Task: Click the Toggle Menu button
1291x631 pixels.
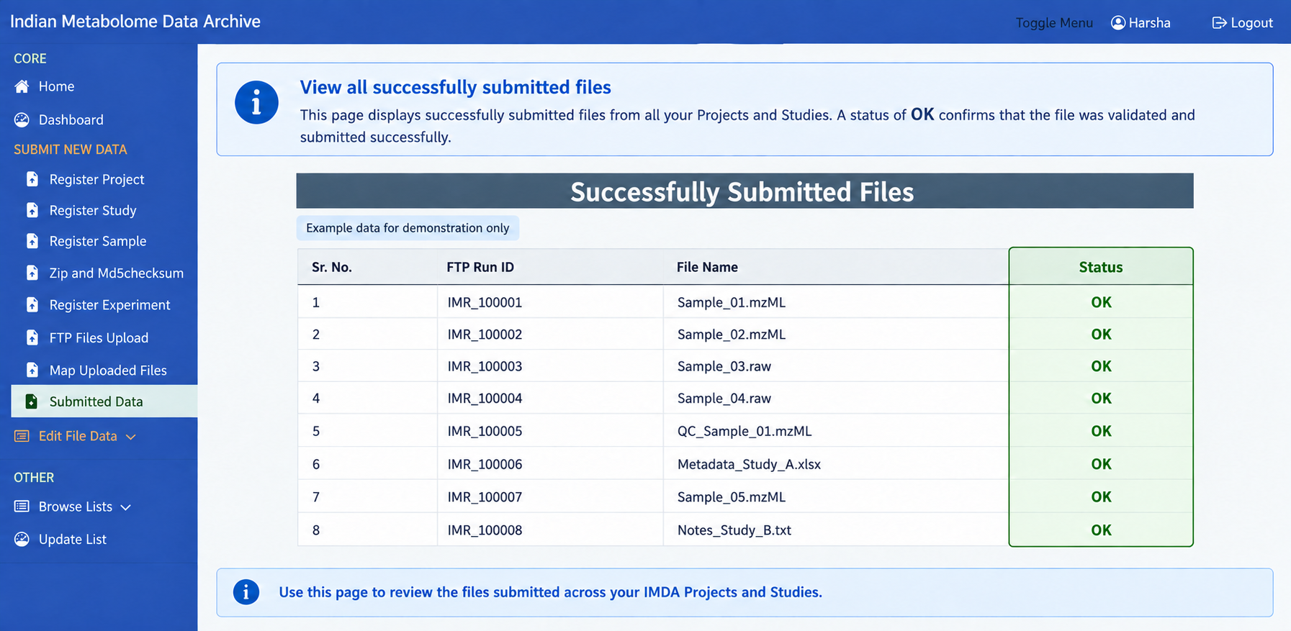Action: coord(1054,23)
